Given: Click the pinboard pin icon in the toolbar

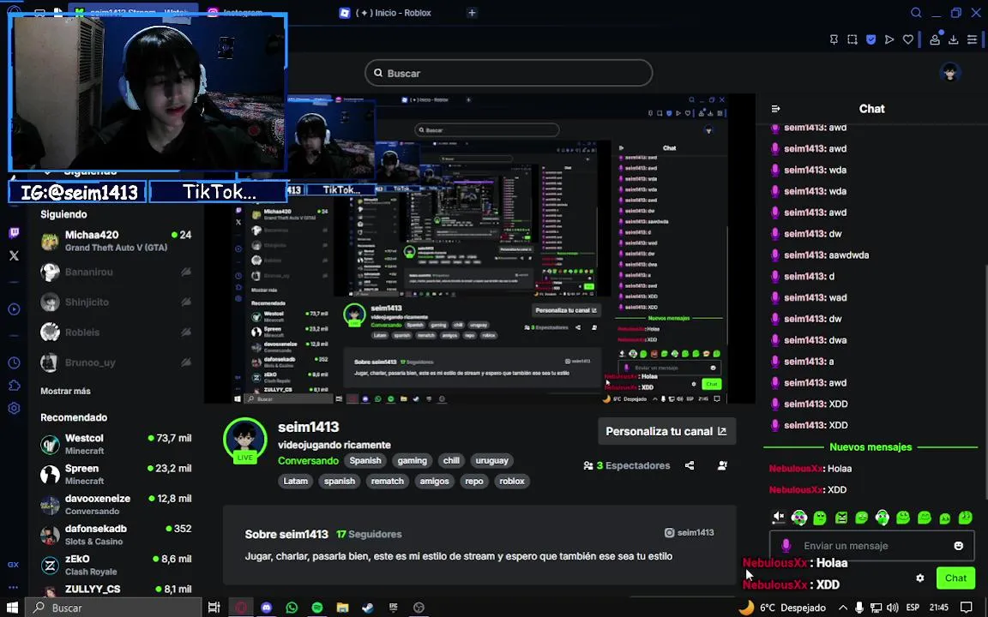Looking at the screenshot, I should (834, 39).
